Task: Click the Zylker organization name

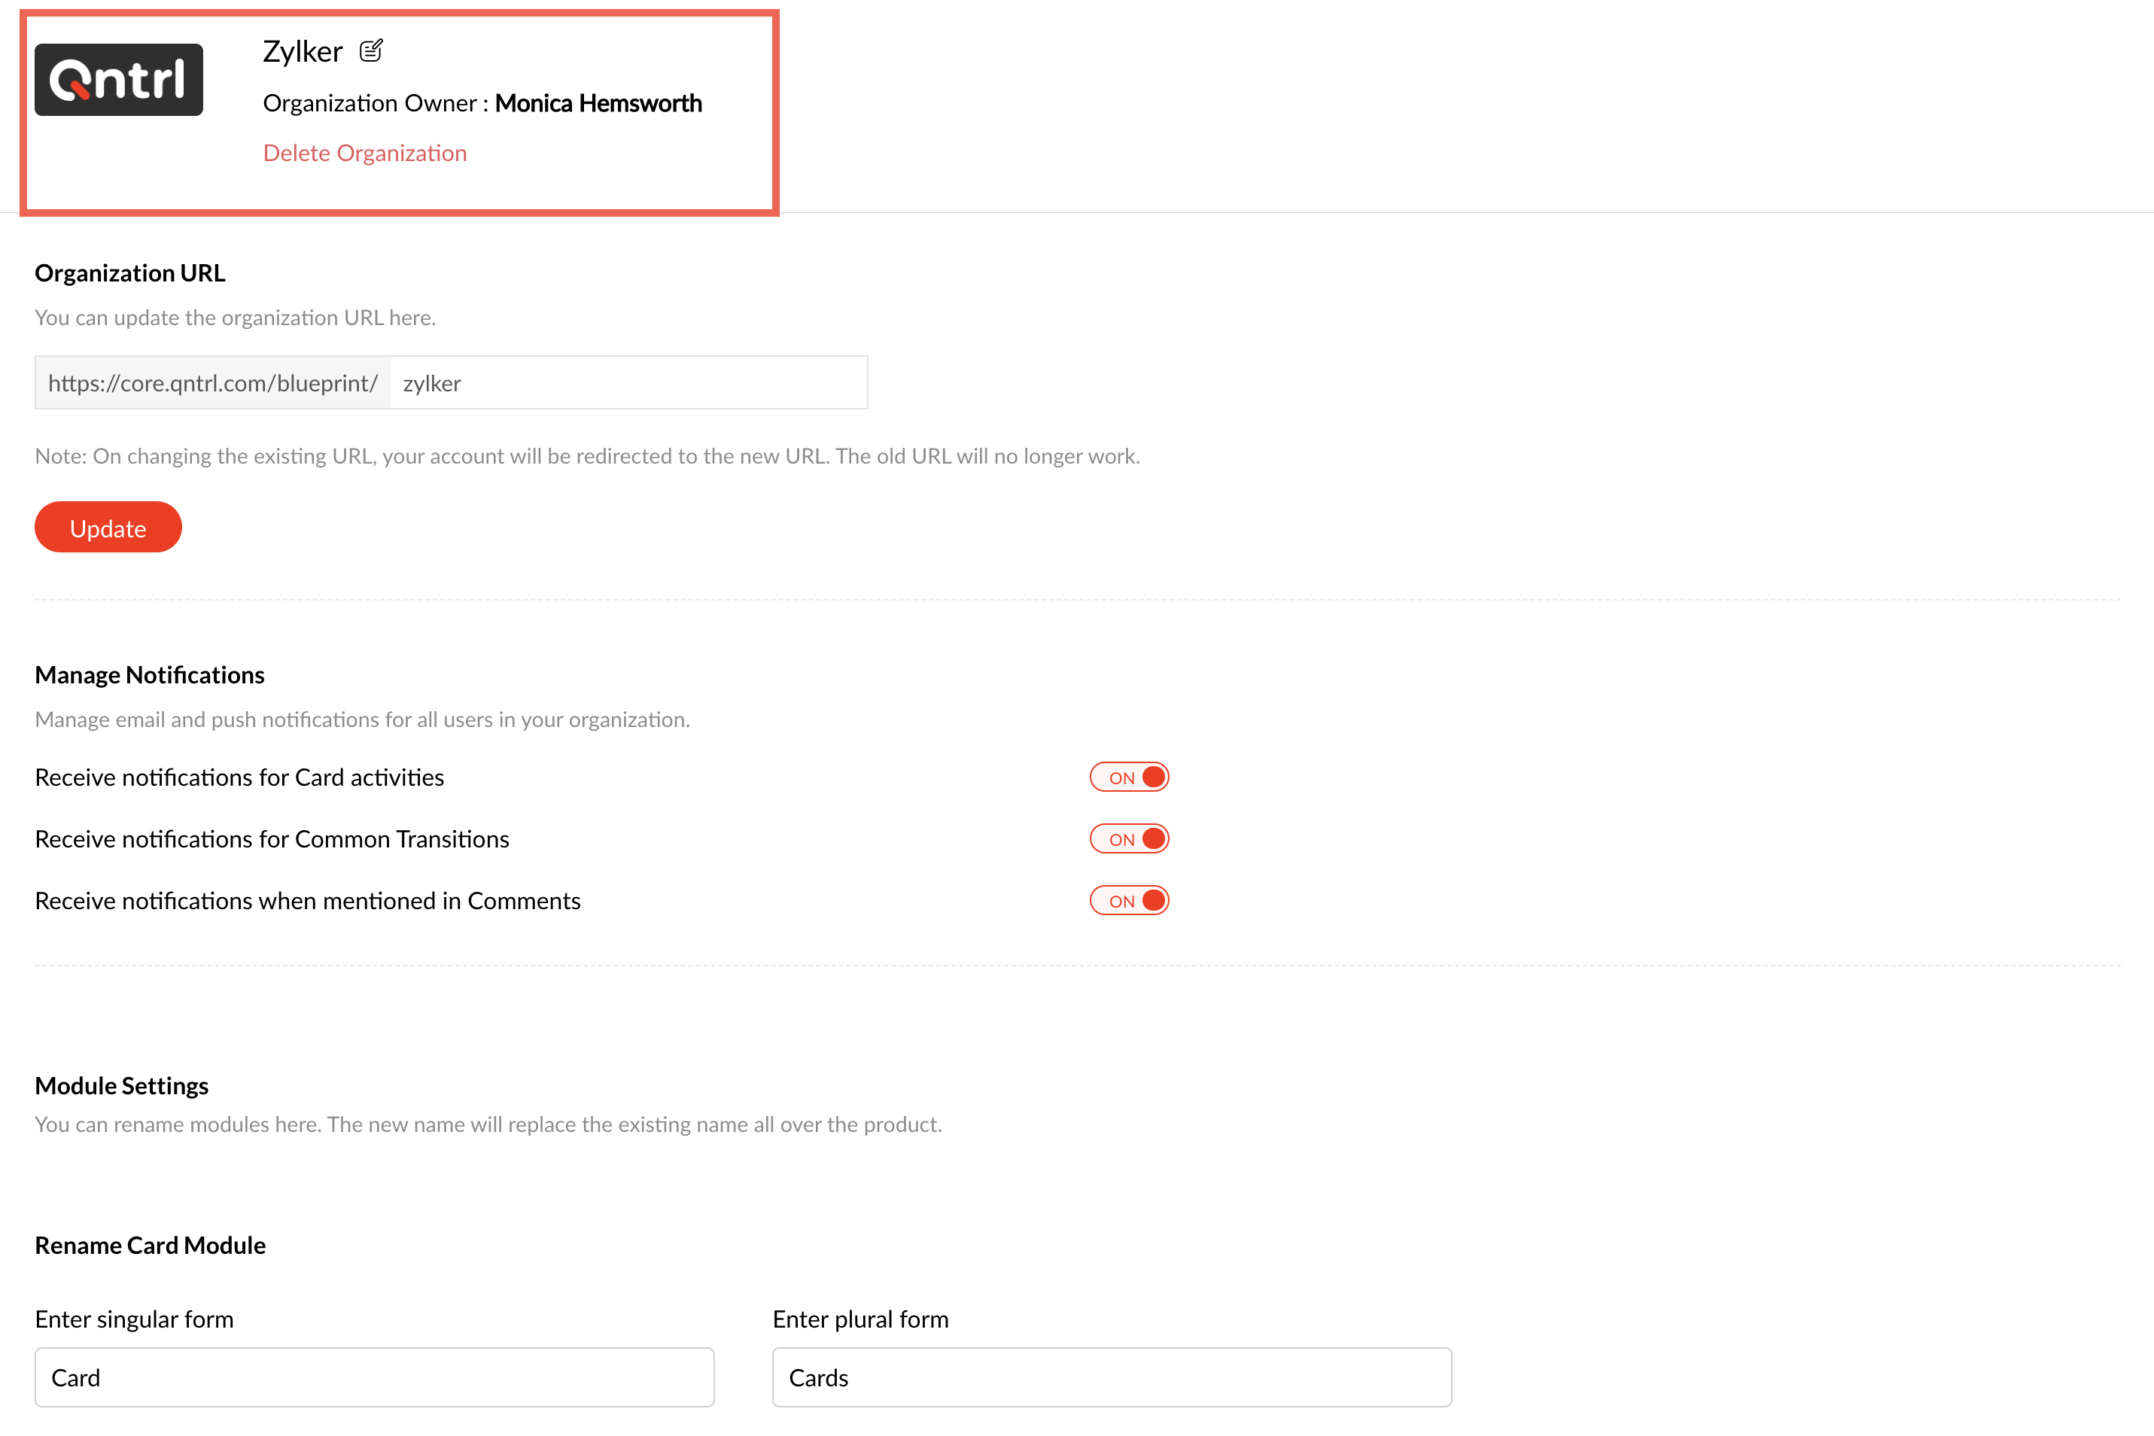Action: [303, 51]
